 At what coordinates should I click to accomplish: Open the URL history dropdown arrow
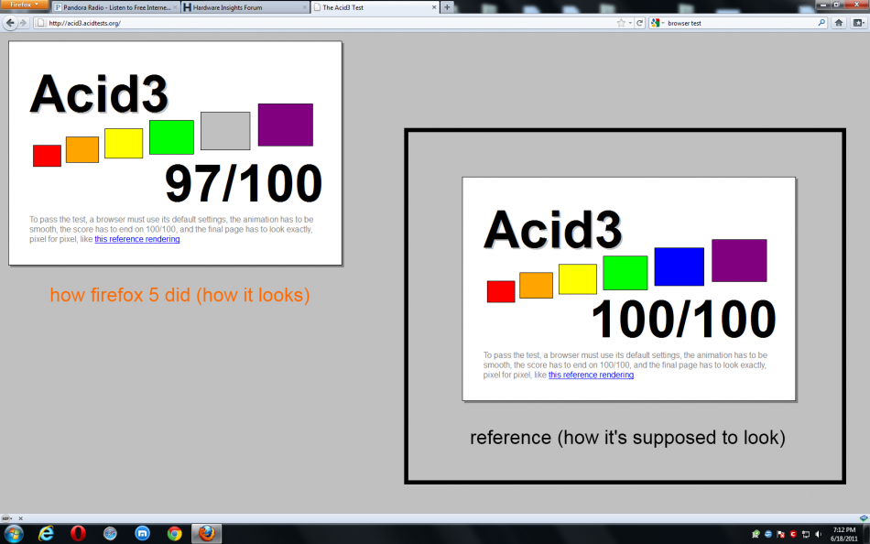(x=630, y=23)
